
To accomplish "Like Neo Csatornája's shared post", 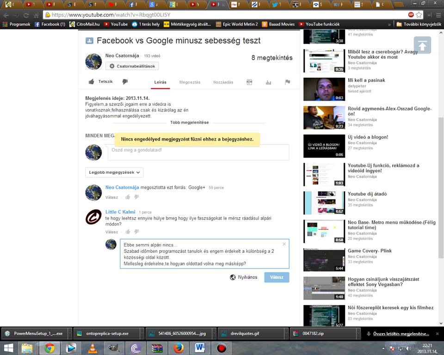I will (128, 197).
